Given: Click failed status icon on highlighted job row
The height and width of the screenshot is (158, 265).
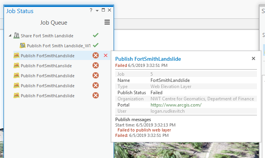Looking at the screenshot, I should point(96,55).
